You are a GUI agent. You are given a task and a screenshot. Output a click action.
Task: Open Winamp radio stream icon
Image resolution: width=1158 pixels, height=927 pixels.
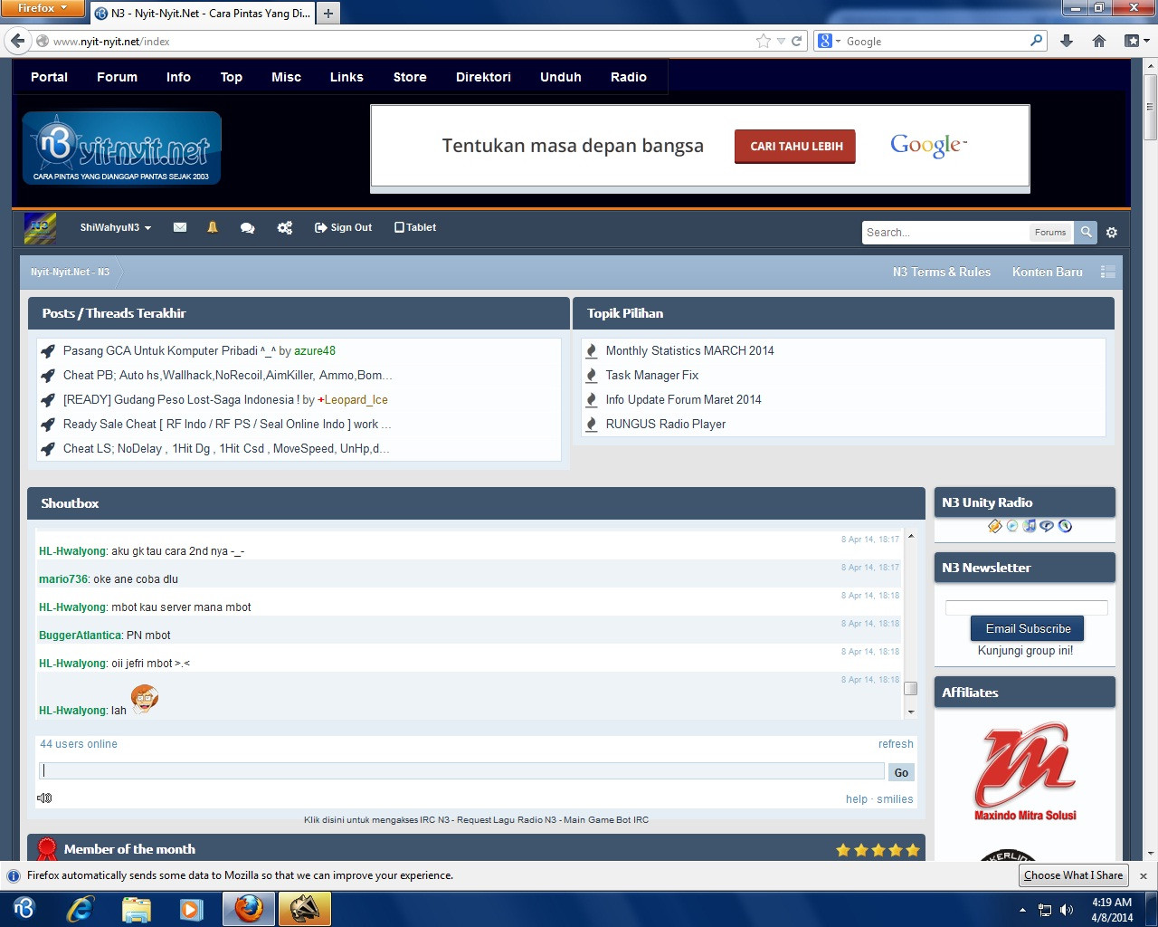[995, 526]
